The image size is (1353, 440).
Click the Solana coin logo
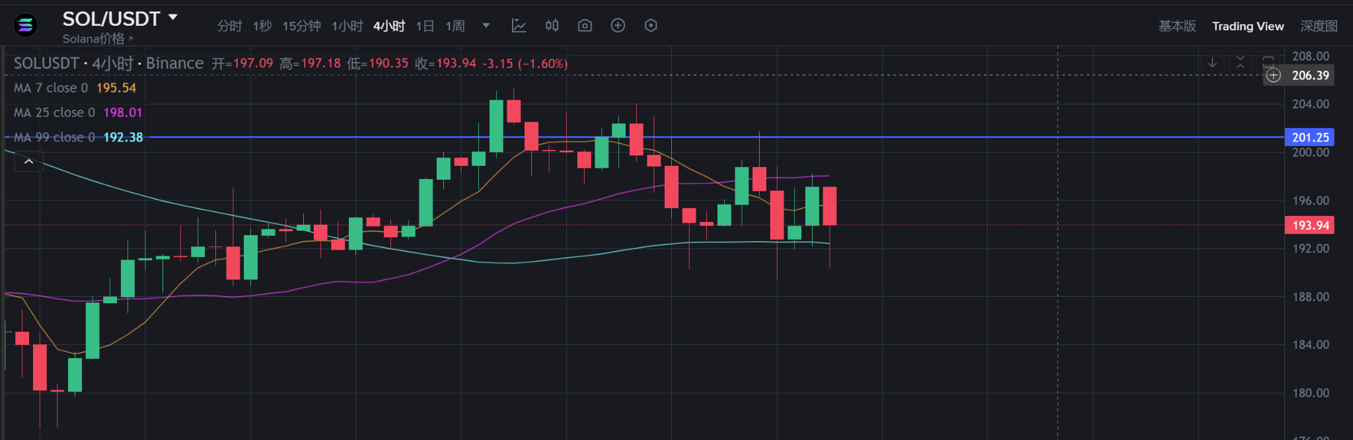(26, 26)
